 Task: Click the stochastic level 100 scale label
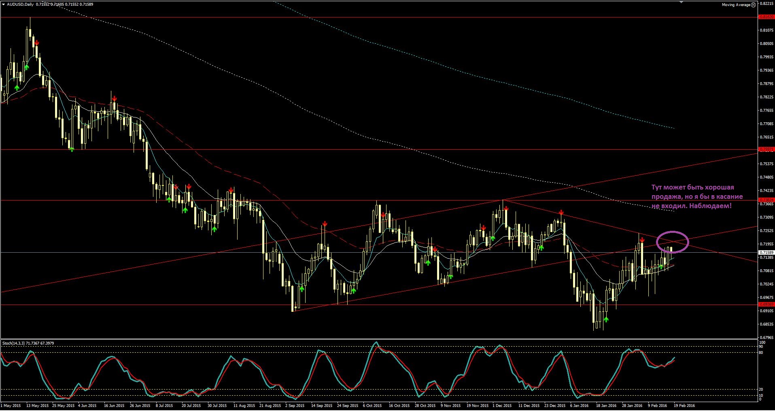point(762,343)
